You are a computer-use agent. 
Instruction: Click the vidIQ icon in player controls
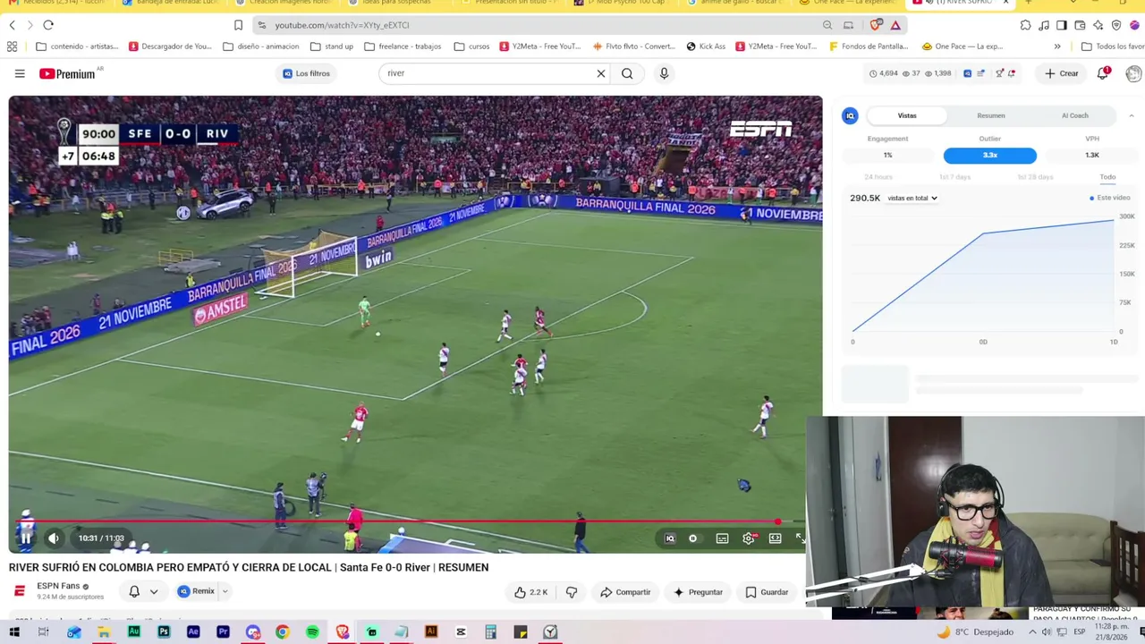coord(670,538)
